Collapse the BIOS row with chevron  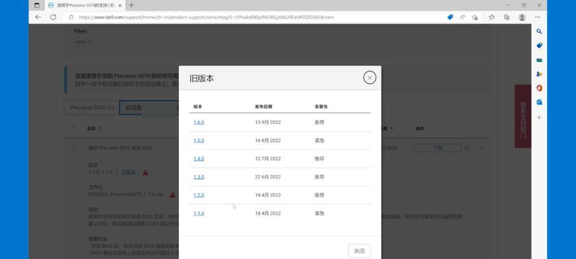coord(481,148)
